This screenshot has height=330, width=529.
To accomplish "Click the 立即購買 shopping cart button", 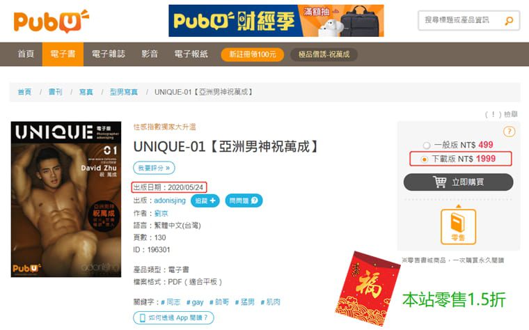I will (x=458, y=182).
